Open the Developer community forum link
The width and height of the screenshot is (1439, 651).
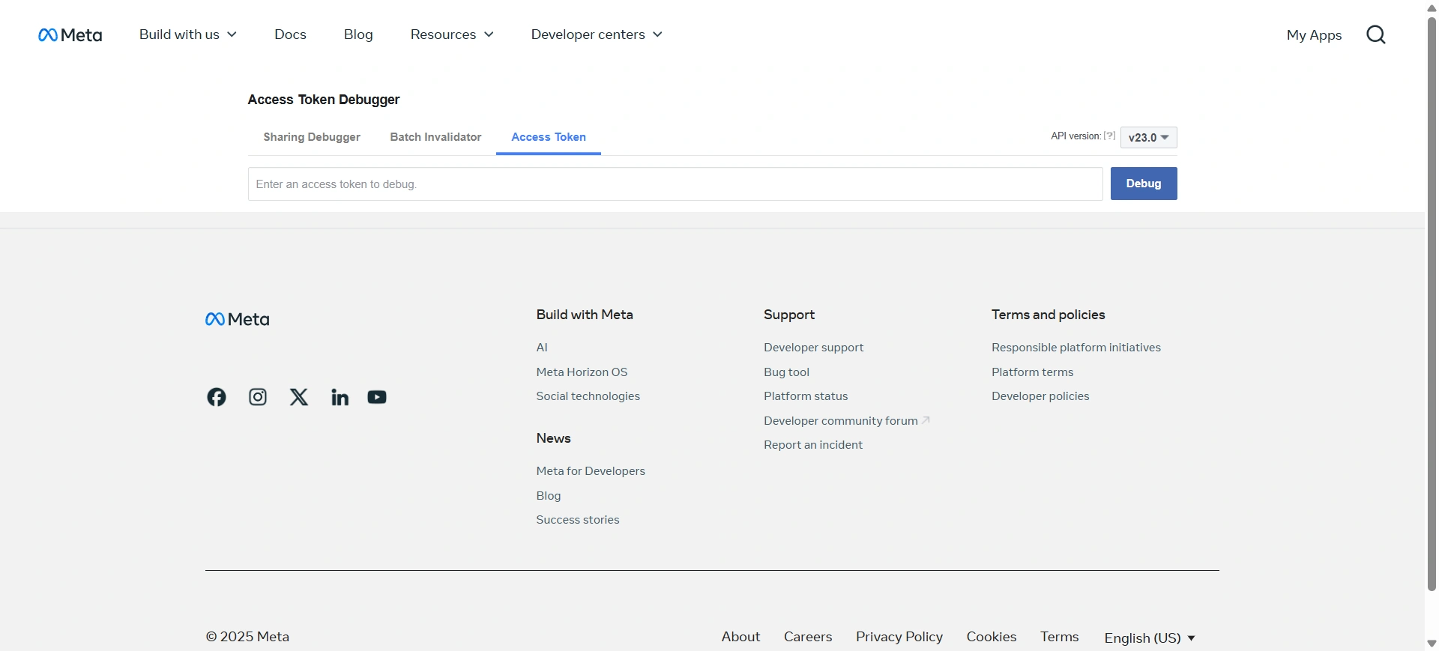pos(847,421)
